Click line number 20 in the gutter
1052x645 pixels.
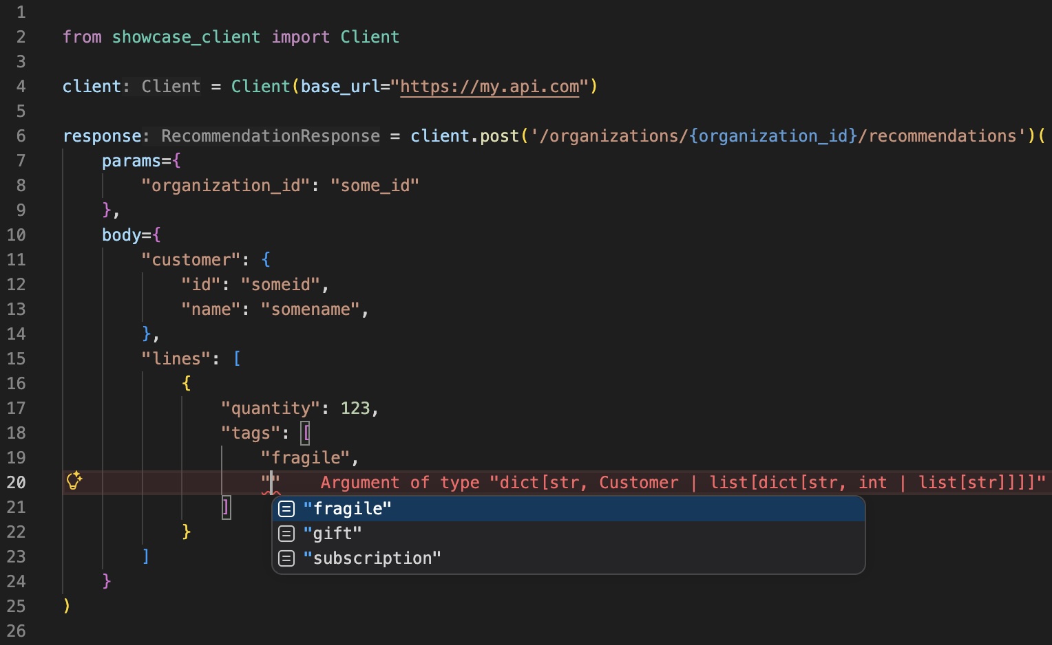16,482
